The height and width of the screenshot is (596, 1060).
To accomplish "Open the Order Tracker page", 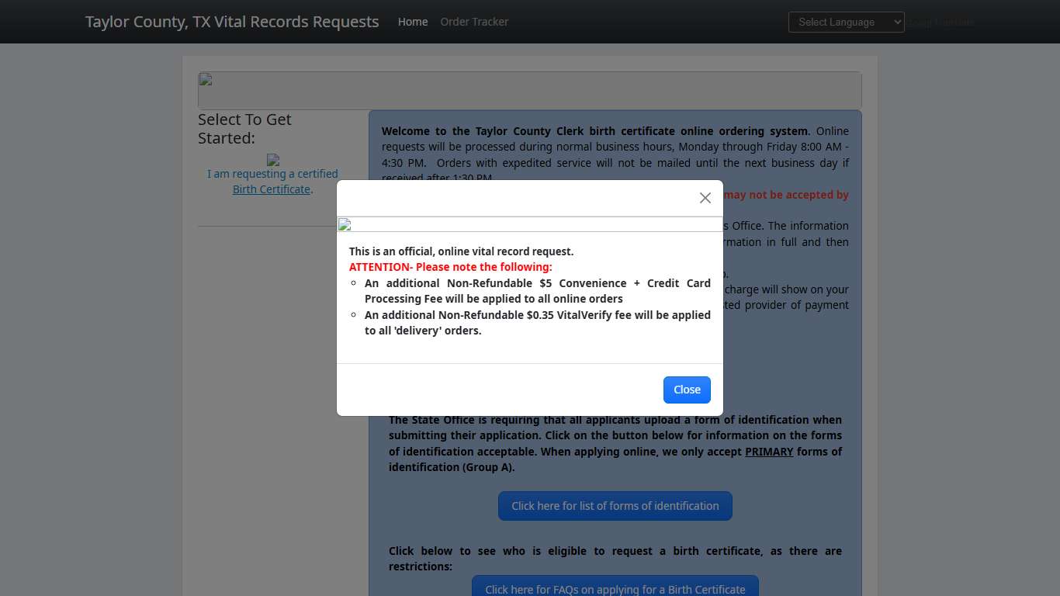I will coord(473,22).
